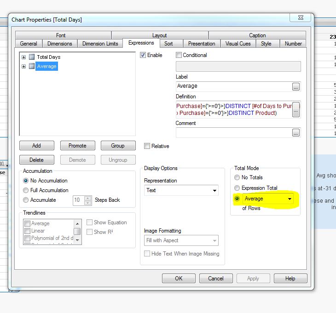
Task: Select the Accumulate steps back option
Action: point(26,200)
